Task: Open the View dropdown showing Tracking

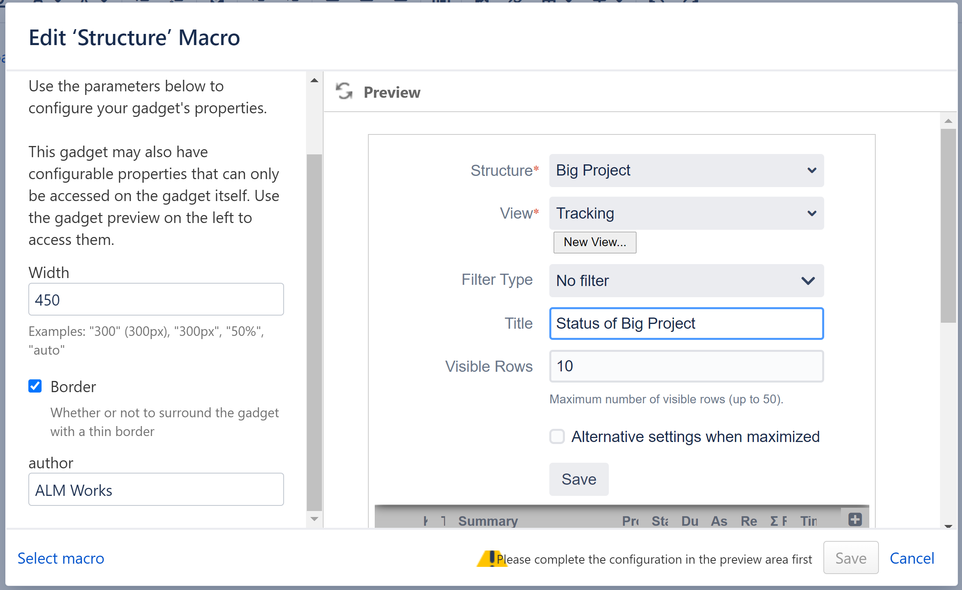Action: pos(686,213)
